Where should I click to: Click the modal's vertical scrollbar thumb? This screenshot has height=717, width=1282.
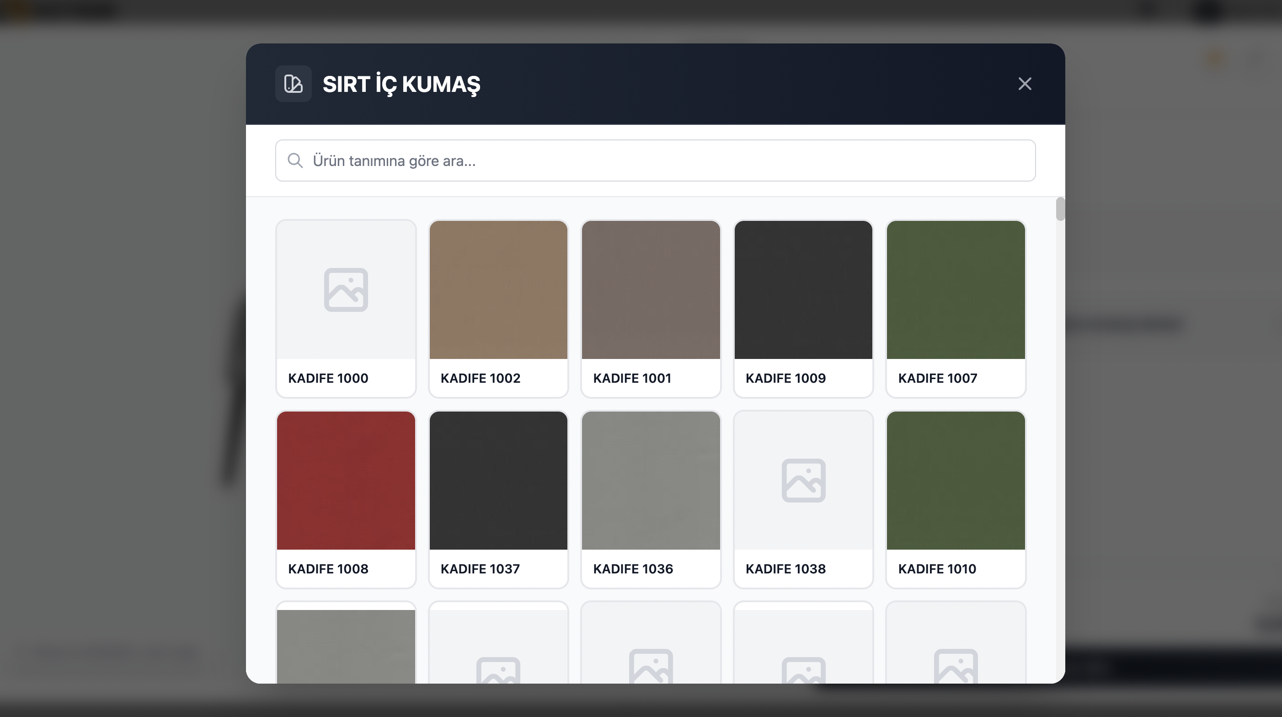tap(1060, 209)
